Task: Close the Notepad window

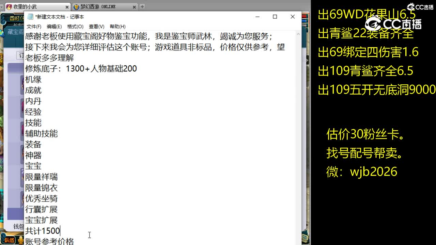Action: tap(293, 17)
